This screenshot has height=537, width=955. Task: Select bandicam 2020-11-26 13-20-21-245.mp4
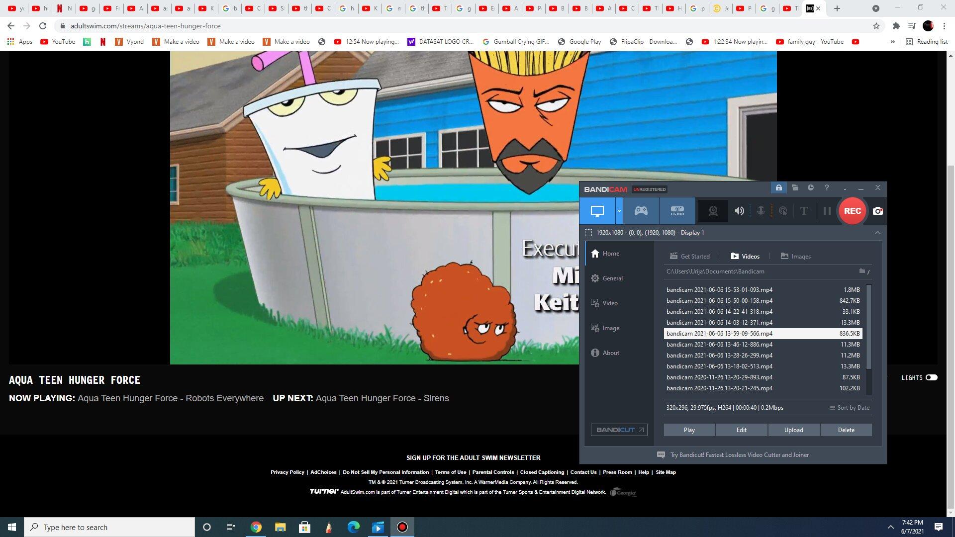pos(763,388)
